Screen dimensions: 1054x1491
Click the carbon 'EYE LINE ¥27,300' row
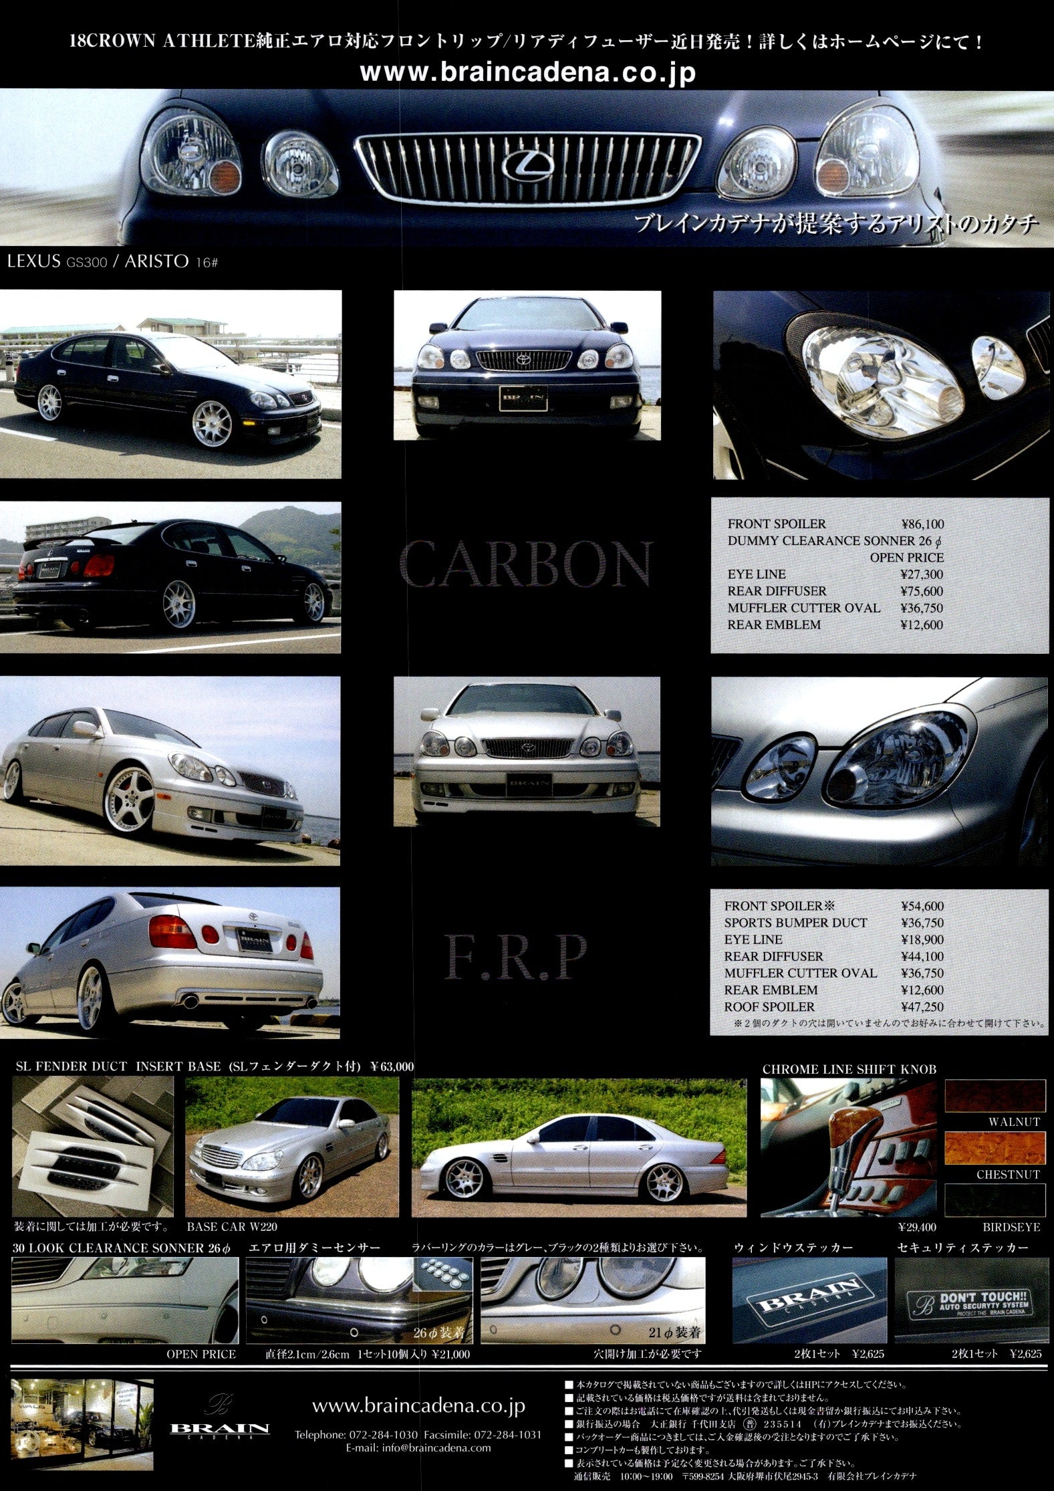point(835,574)
